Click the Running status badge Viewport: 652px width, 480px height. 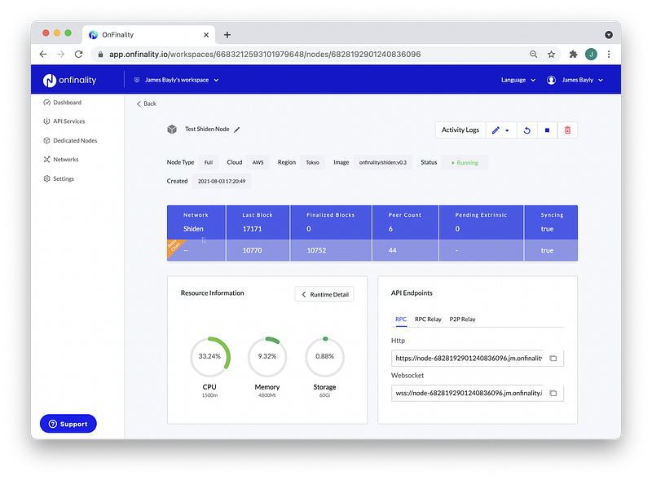(x=465, y=163)
